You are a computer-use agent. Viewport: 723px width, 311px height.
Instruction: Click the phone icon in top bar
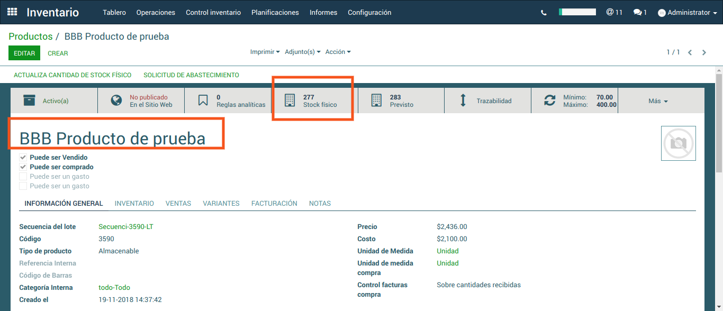tap(544, 13)
